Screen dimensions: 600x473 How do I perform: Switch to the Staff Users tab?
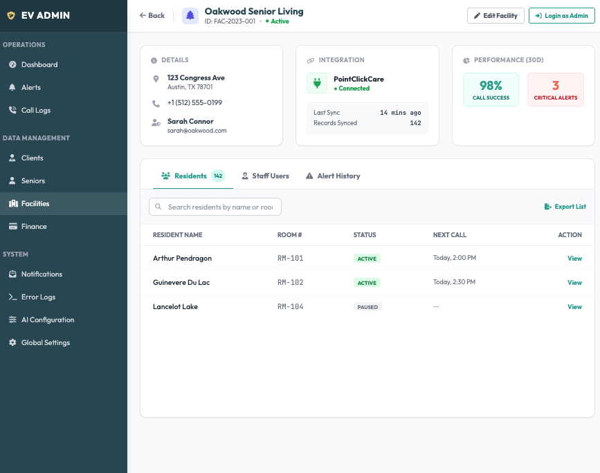coord(265,176)
